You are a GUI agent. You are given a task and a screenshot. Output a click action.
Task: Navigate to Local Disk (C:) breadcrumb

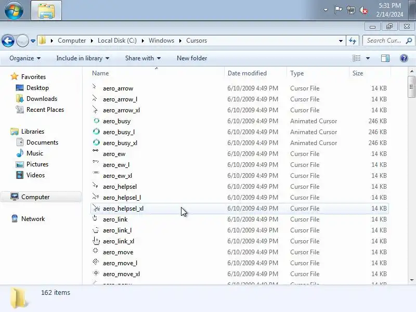[x=117, y=41]
